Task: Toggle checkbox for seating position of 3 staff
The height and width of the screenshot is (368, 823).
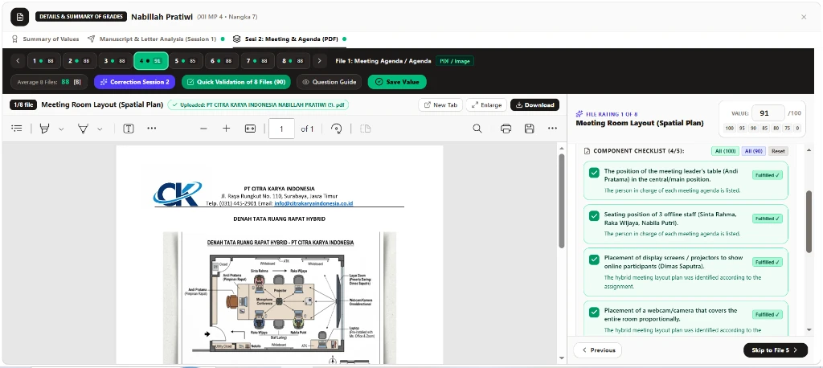Action: pos(594,216)
